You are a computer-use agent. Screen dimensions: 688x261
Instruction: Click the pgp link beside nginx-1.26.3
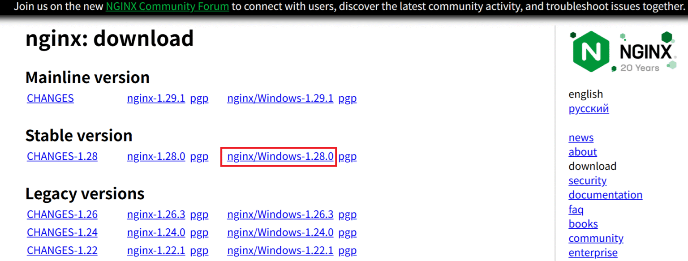pos(199,214)
